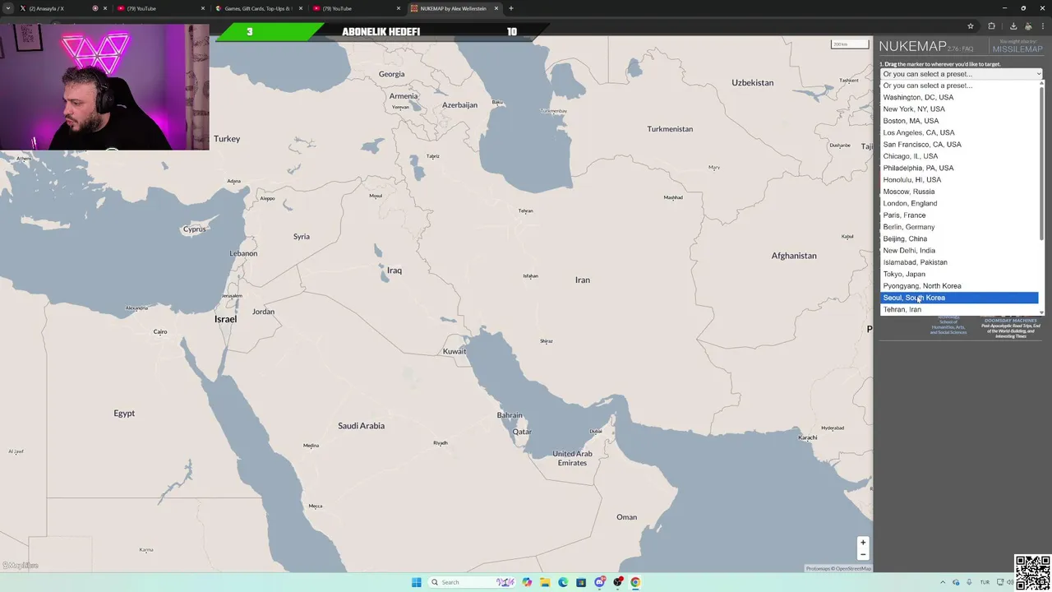Viewport: 1052px width, 592px height.
Task: Open the browser extensions puzzle icon
Action: [991, 26]
